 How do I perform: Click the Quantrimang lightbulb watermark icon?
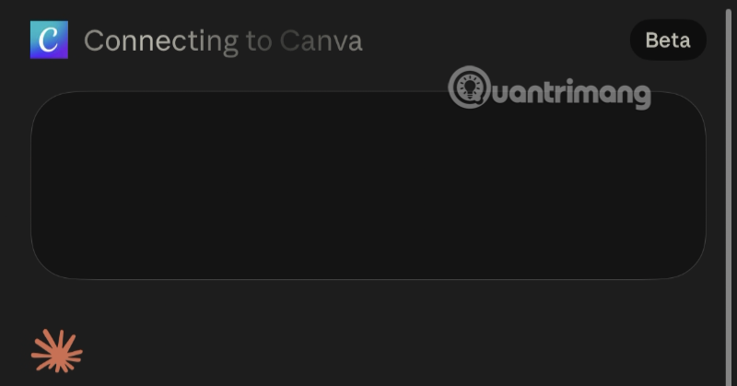pos(469,88)
